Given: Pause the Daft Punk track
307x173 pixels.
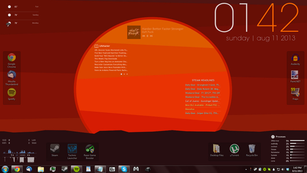Looking at the screenshot, I should 147,36.
